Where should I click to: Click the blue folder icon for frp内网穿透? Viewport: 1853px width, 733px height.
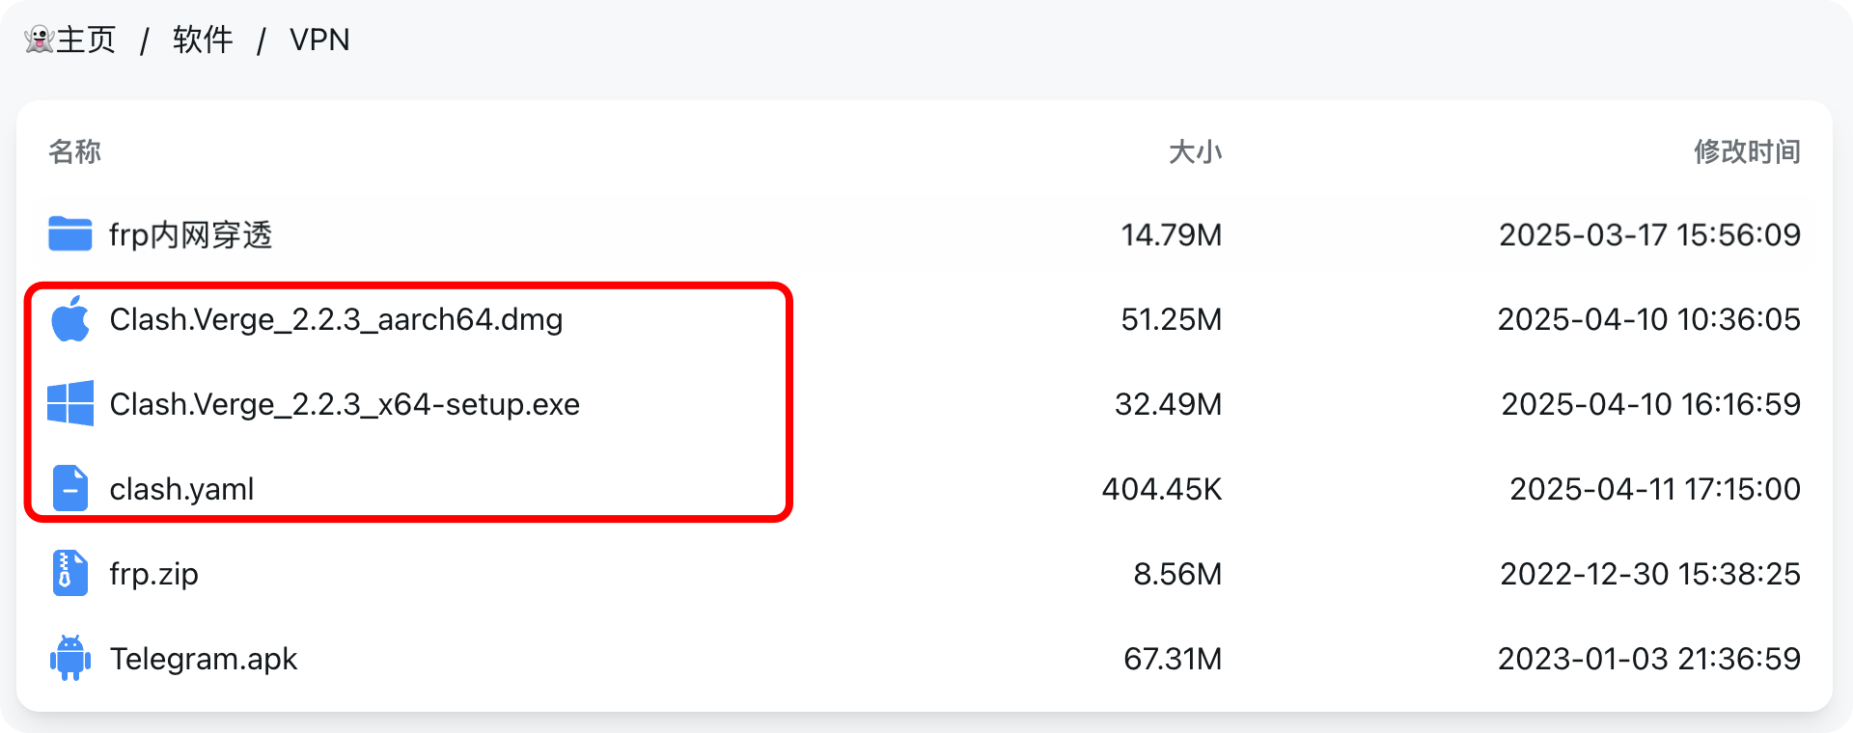[69, 234]
